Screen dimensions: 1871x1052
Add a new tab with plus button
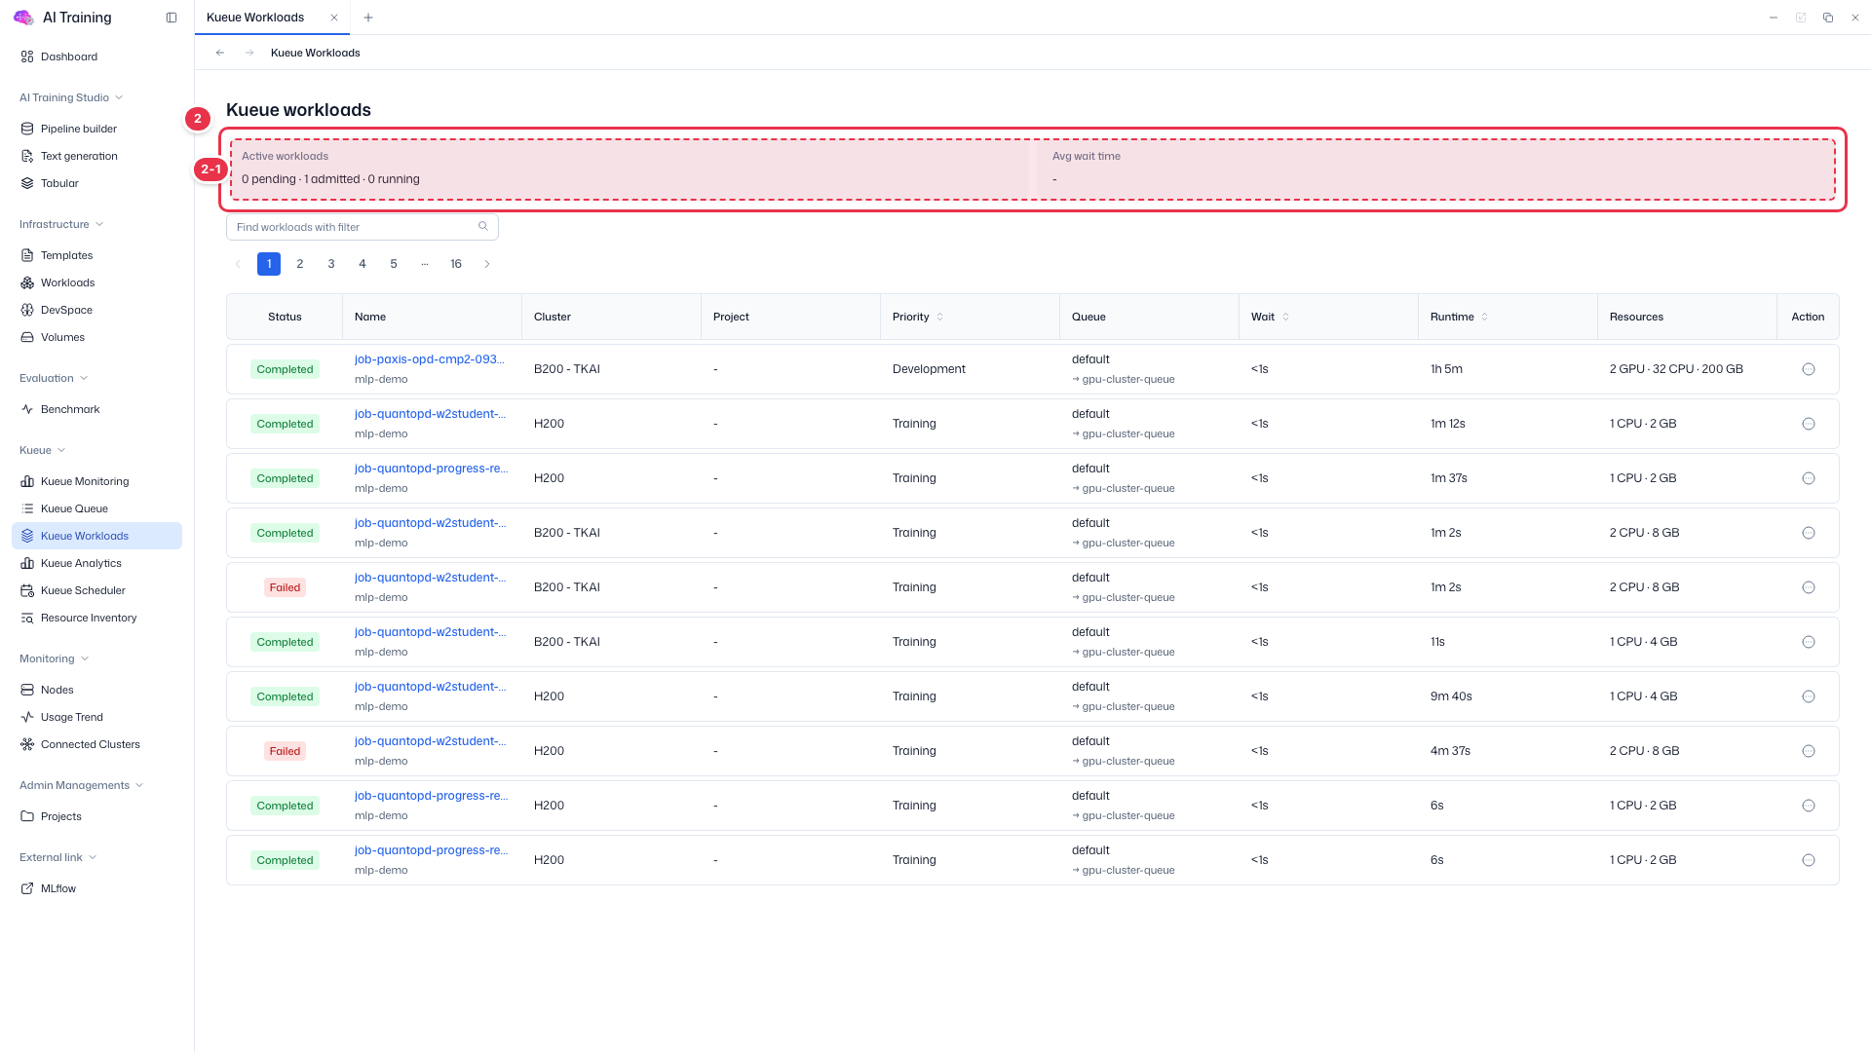(x=367, y=18)
